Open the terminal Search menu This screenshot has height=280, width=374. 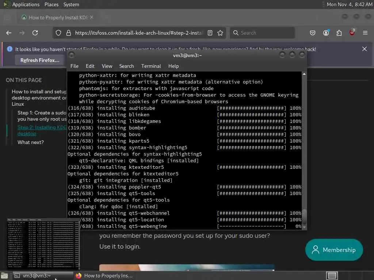[x=126, y=66]
